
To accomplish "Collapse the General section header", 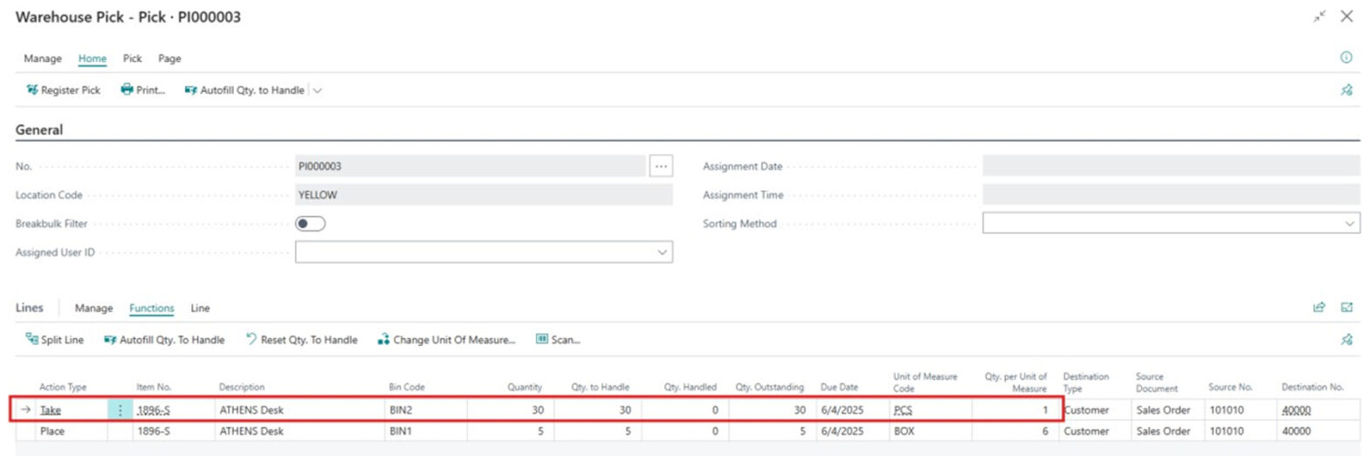I will 39,129.
